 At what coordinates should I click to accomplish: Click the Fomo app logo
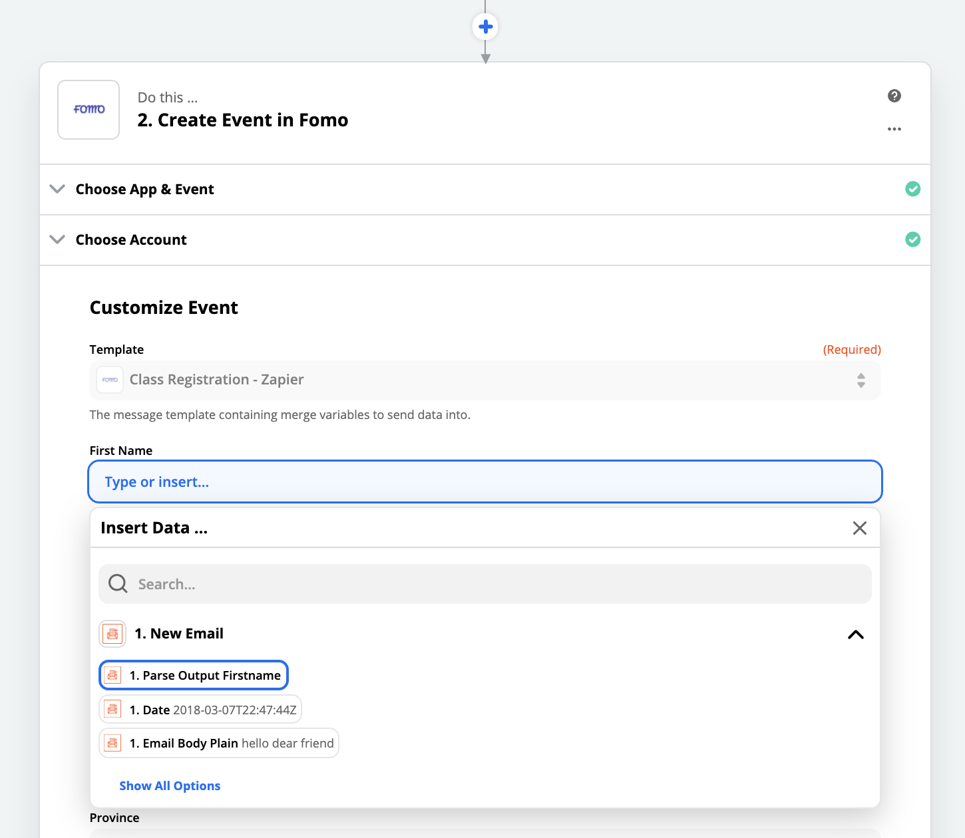[89, 110]
